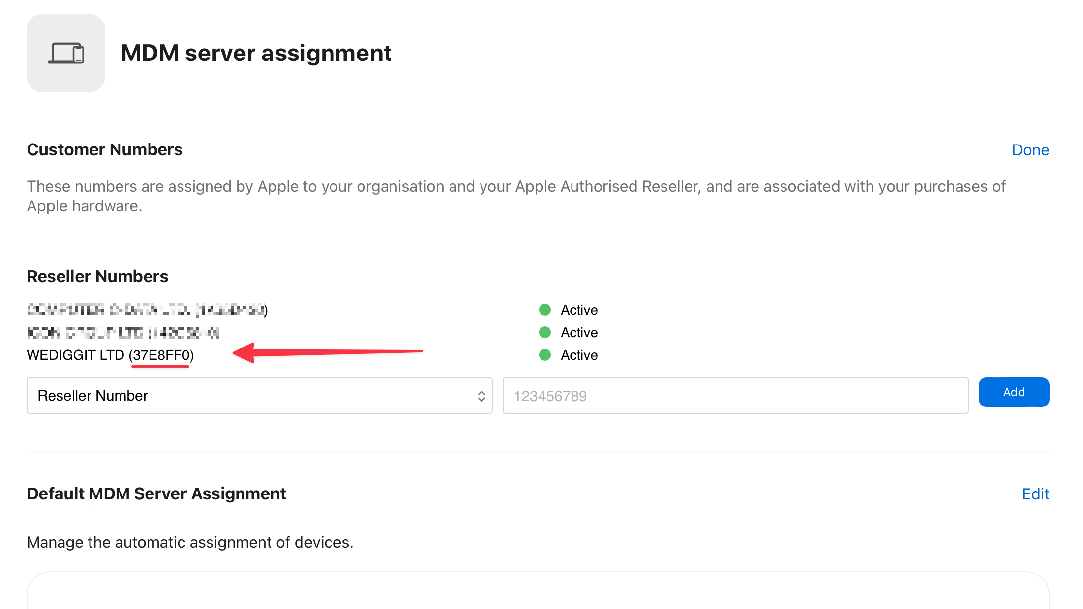The width and height of the screenshot is (1083, 609).
Task: Click the WEDIGGIT LTD reseller entry
Action: [x=110, y=355]
